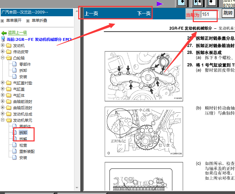Click the page number field showing 151
235x194 pixels.
[210, 15]
